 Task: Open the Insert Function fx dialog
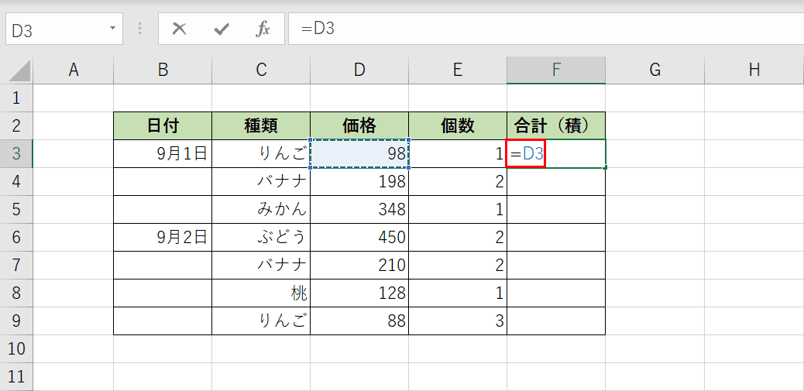(263, 29)
